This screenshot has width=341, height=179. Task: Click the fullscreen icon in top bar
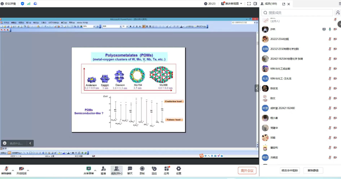[x=249, y=4]
